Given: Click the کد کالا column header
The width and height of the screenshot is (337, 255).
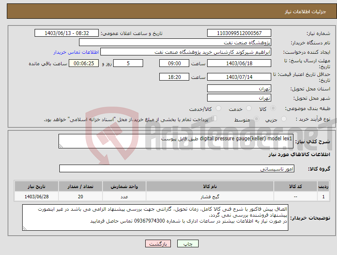Looking at the screenshot, I should click(x=295, y=186).
